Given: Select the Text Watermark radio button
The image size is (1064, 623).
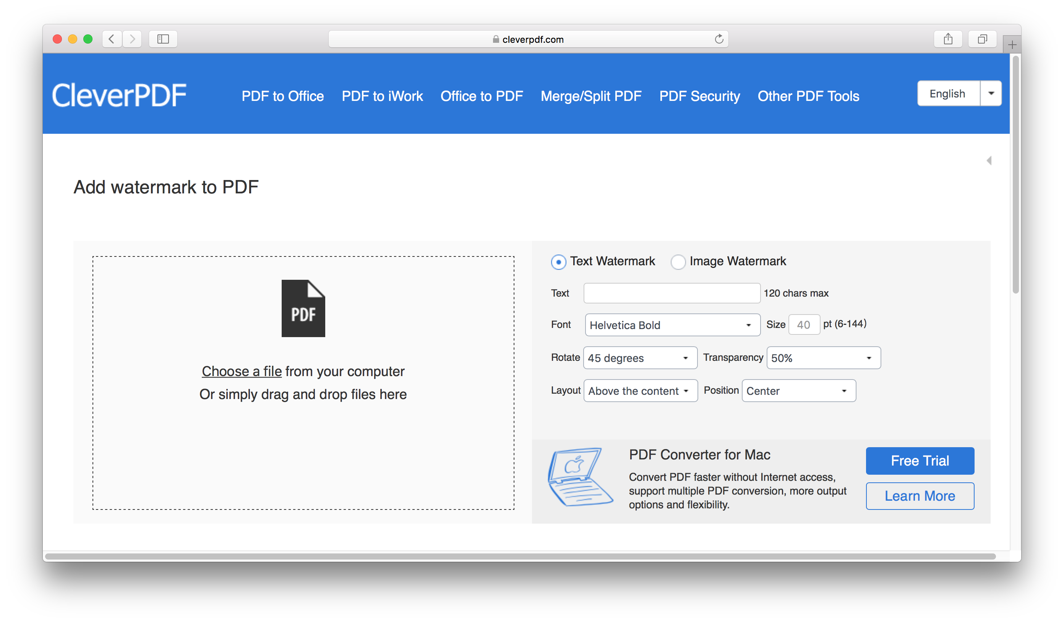Looking at the screenshot, I should click(x=558, y=262).
